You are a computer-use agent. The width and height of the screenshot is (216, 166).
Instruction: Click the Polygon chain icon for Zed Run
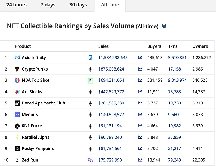(90, 160)
